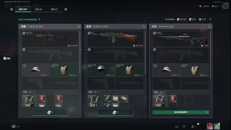The height and width of the screenshot is (130, 231).
Task: Select the AKS-74U weapon slot
Action: [x=50, y=39]
